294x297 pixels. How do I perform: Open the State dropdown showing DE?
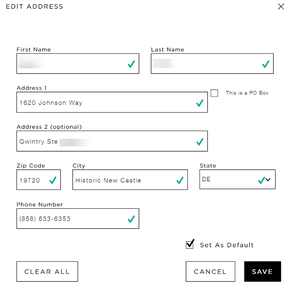(237, 180)
